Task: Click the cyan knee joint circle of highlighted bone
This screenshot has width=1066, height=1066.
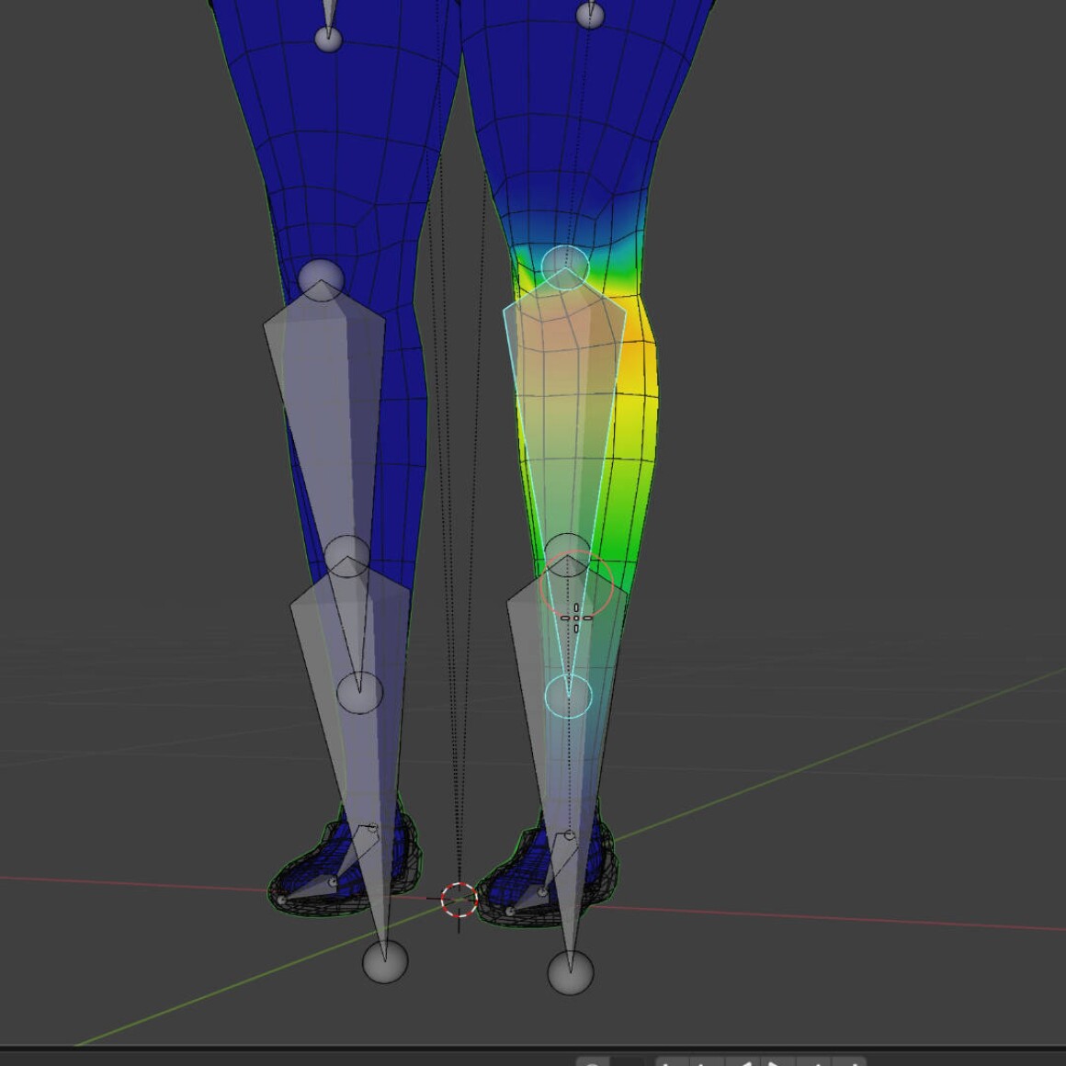Action: click(x=565, y=267)
